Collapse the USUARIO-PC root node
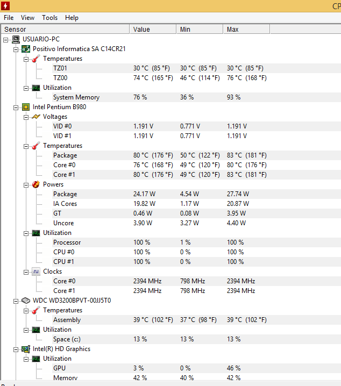 pos(6,40)
